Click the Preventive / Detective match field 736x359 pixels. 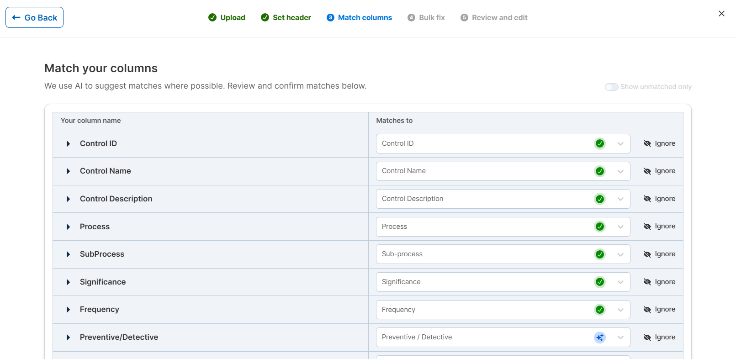pos(503,337)
